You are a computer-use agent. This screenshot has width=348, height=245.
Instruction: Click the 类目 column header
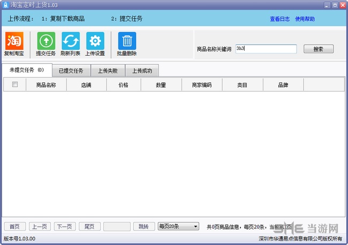click(x=243, y=85)
